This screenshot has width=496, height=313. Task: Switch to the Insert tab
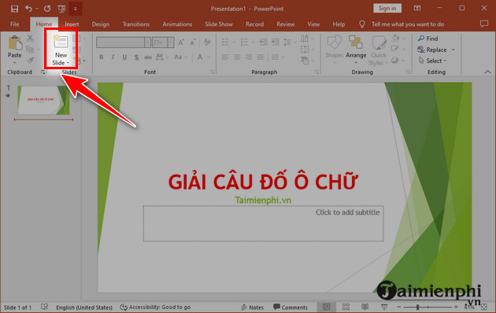72,24
